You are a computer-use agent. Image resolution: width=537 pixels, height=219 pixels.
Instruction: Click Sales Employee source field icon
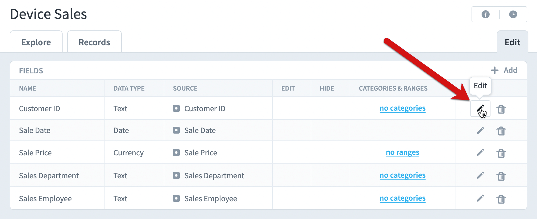[x=176, y=198]
